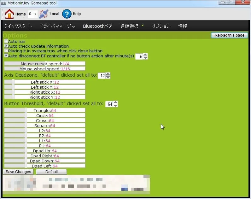The width and height of the screenshot is (251, 199).
Task: Open the Help question mark icon
Action: [67, 14]
